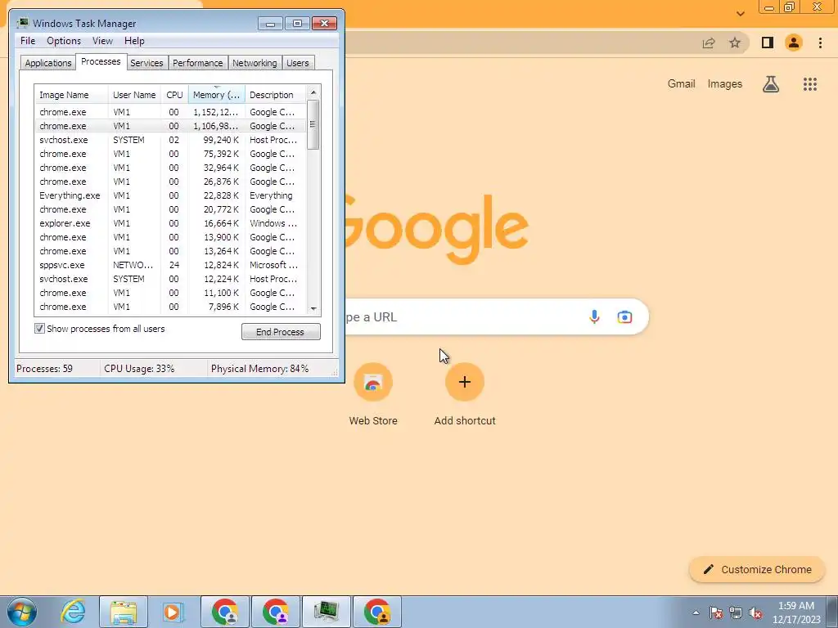Open Chrome profile avatar icon

(794, 43)
